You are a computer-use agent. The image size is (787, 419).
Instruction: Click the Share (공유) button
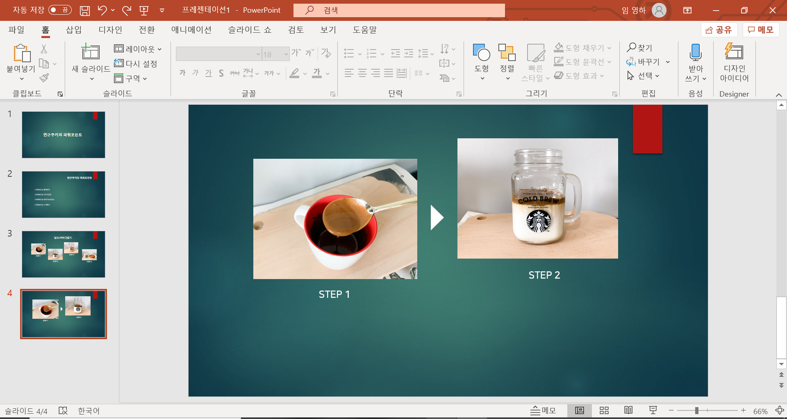point(719,30)
